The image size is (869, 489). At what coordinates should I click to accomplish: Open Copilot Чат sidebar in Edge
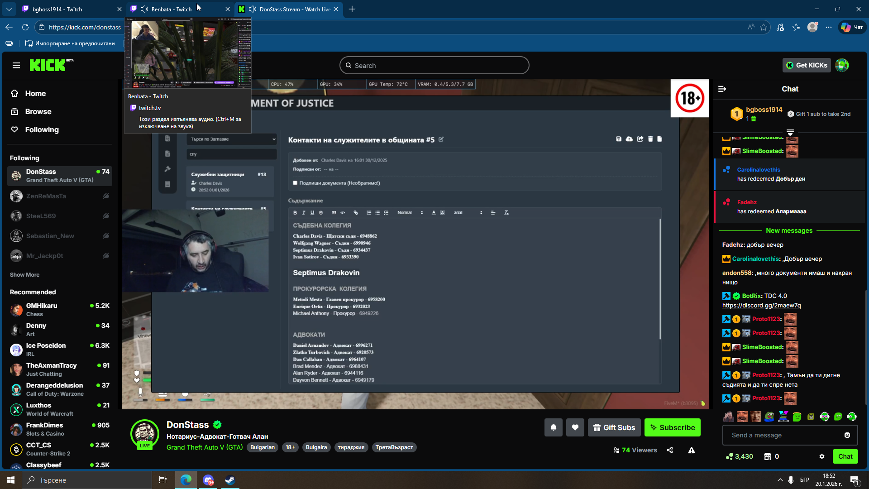click(852, 27)
